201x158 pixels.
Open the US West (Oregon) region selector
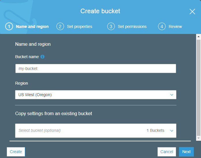92,95
